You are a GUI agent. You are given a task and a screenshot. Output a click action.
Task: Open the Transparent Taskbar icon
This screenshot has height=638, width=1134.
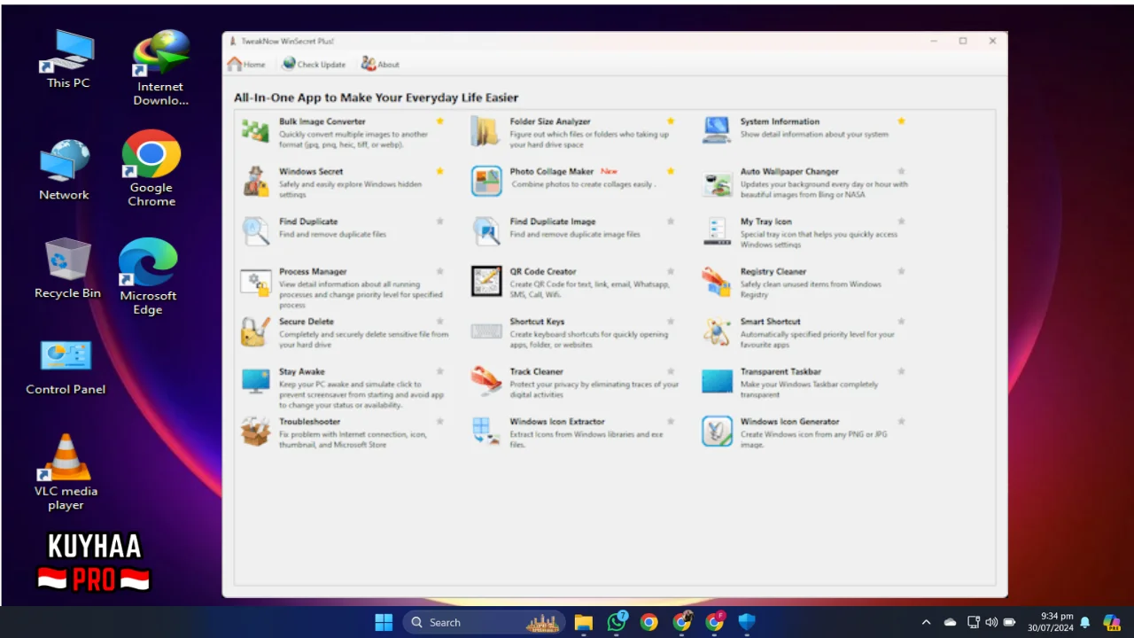[717, 381]
